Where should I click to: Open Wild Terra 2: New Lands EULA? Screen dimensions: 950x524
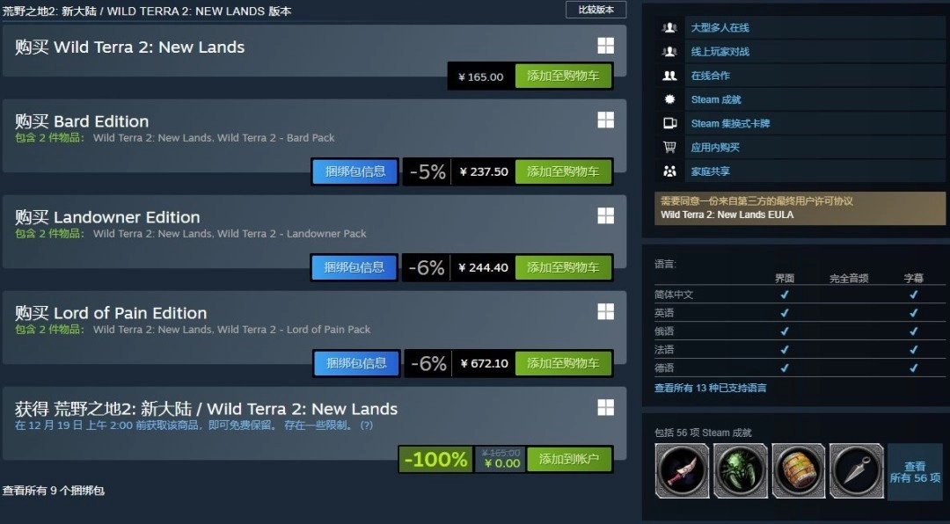tap(727, 215)
